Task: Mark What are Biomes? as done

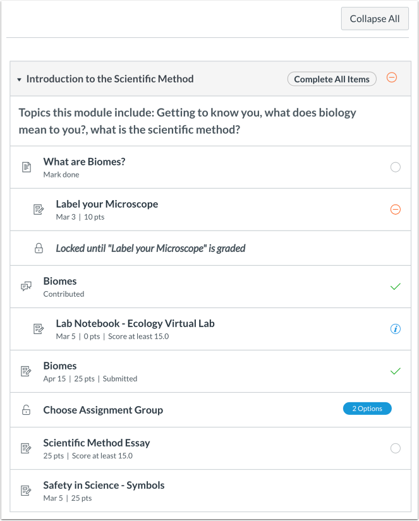Action: click(396, 167)
